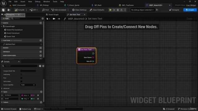Open the Access Specifier dropdown

click(x=28, y=85)
